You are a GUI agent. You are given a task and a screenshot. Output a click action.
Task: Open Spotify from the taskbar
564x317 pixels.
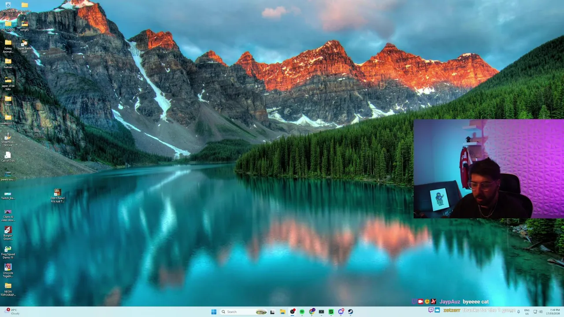pyautogui.click(x=302, y=312)
